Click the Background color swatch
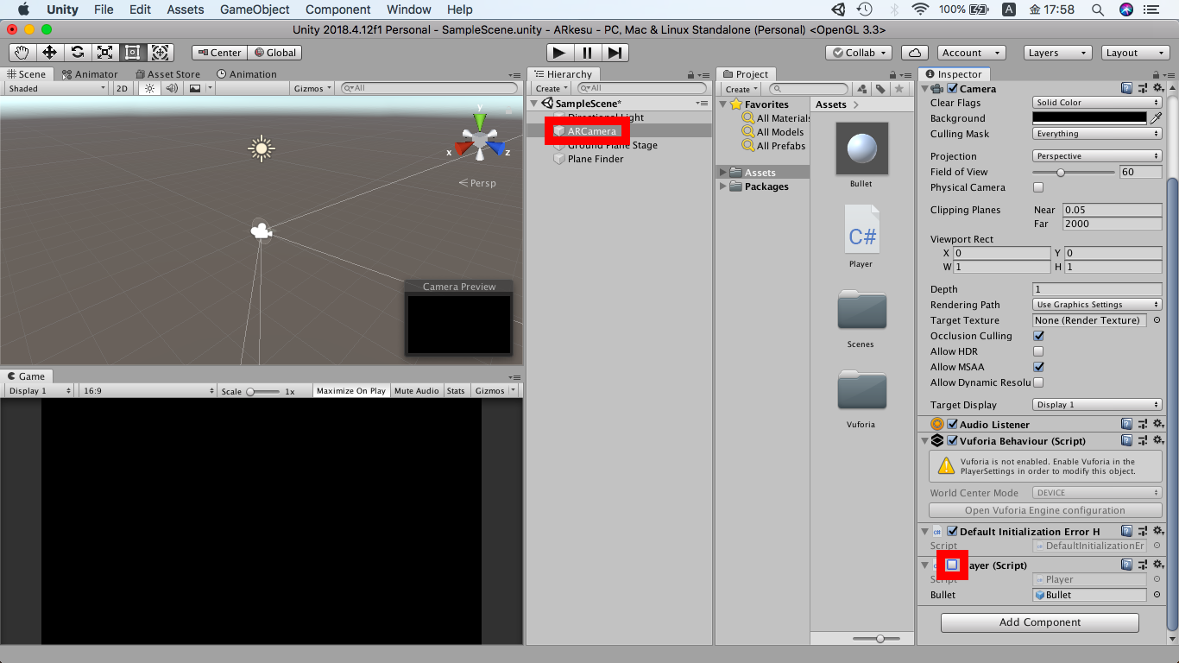Image resolution: width=1179 pixels, height=663 pixels. pyautogui.click(x=1090, y=118)
